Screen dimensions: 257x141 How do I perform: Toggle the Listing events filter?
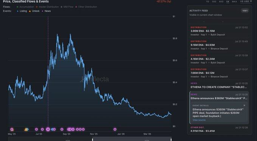(x=22, y=11)
